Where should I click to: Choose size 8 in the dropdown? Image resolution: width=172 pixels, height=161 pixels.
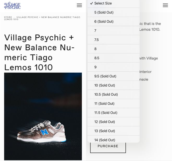point(114,49)
